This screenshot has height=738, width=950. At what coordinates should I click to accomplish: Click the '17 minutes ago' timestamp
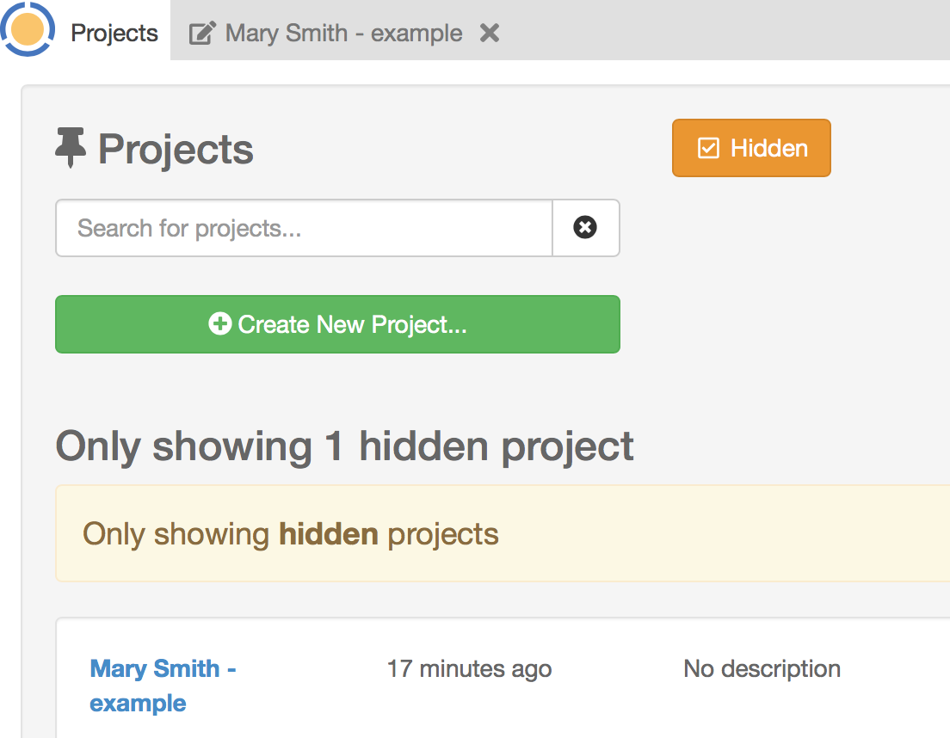(x=469, y=668)
